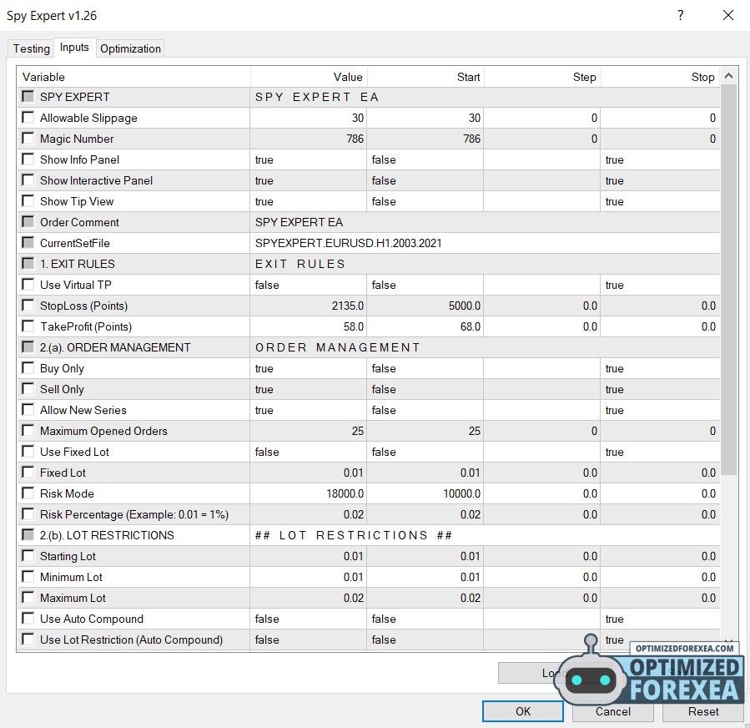Select the SPYEXPERT.EURUSD.H1.2003.2021 set file value
Viewport: 750px width, 728px height.
(485, 243)
